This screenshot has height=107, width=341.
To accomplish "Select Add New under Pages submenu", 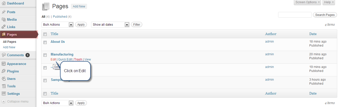I will pos(9,47).
